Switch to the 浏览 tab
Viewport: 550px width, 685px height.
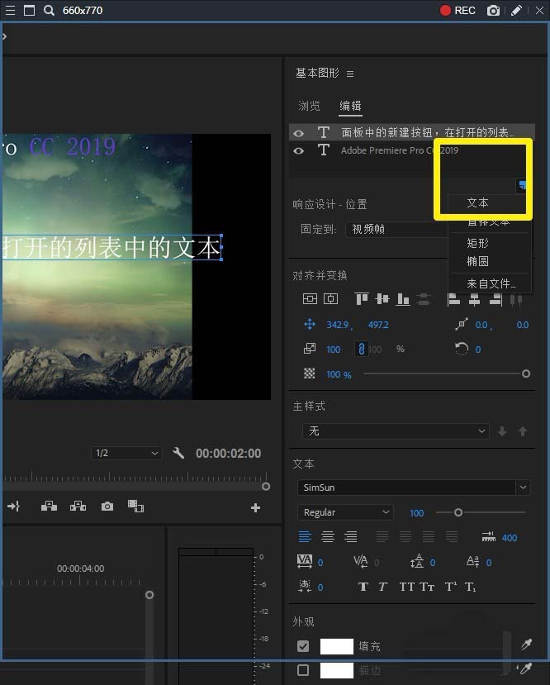(x=309, y=105)
